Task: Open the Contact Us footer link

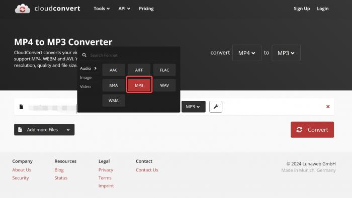Action: tap(147, 170)
